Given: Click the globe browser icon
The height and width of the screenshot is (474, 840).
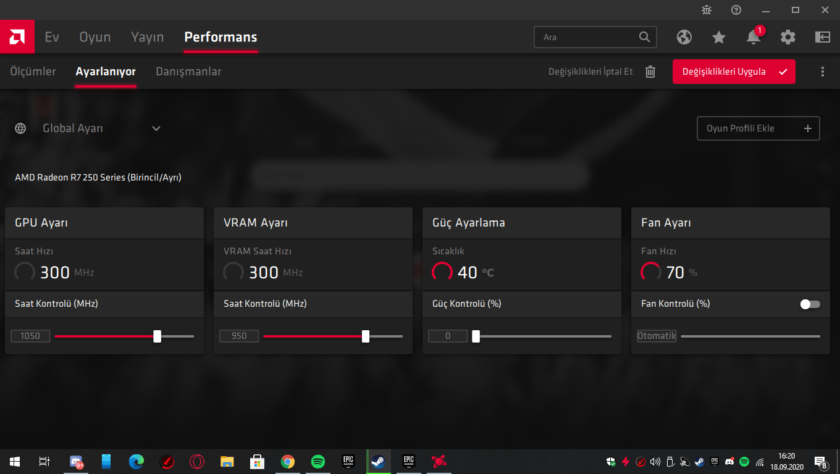Looking at the screenshot, I should point(684,37).
